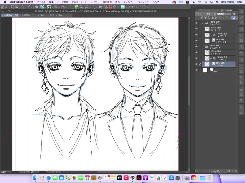Click the Set as draft layer icon
This screenshot has height=183, width=245.
pyautogui.click(x=209, y=18)
